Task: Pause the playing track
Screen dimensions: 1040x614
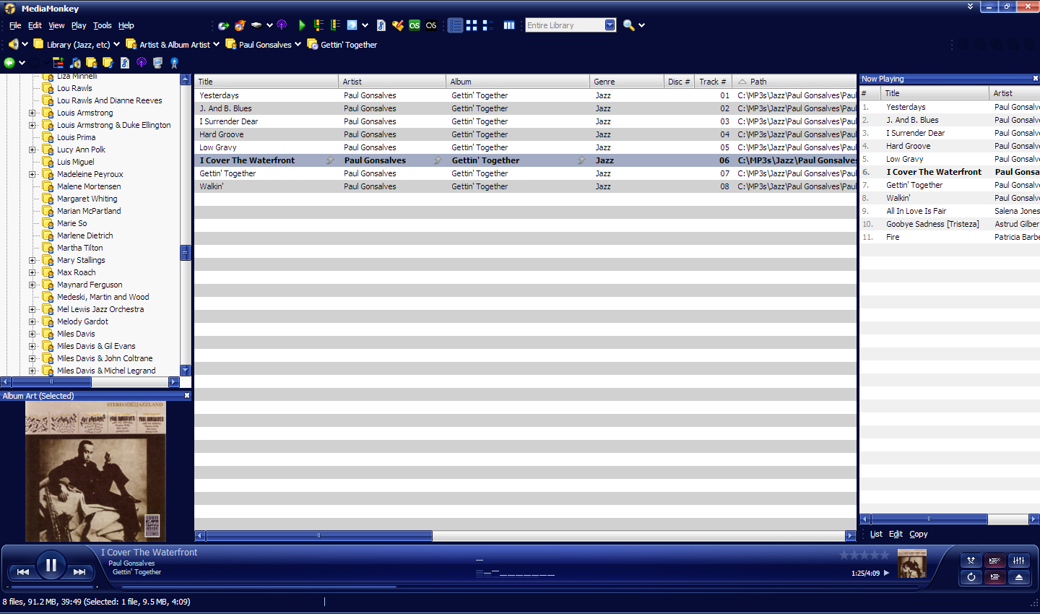Action: [x=51, y=566]
